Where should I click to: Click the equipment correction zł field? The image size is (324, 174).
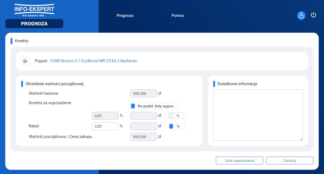pyautogui.click(x=143, y=116)
